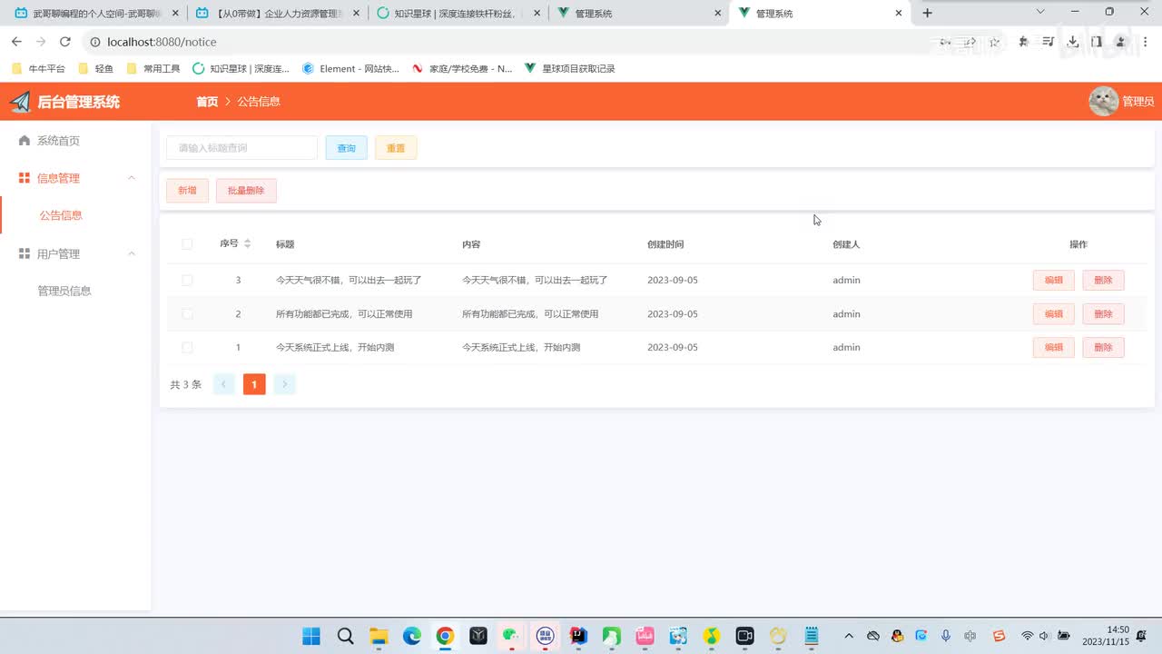Open Chrome media control icon
Screen dimensions: 1162x654
pos(1049,42)
